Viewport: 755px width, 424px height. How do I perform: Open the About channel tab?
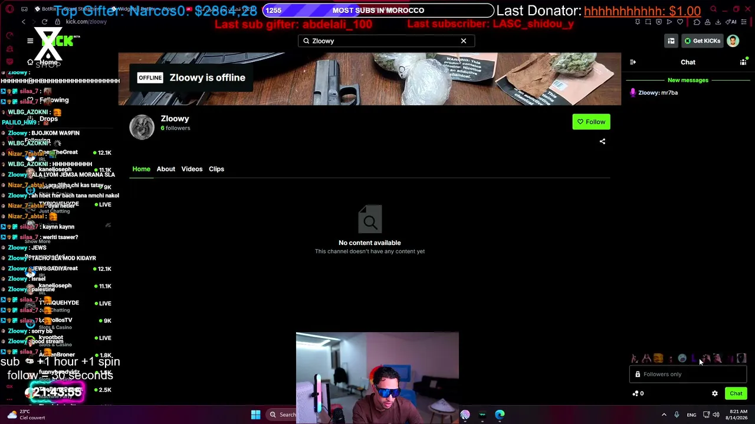pyautogui.click(x=166, y=169)
